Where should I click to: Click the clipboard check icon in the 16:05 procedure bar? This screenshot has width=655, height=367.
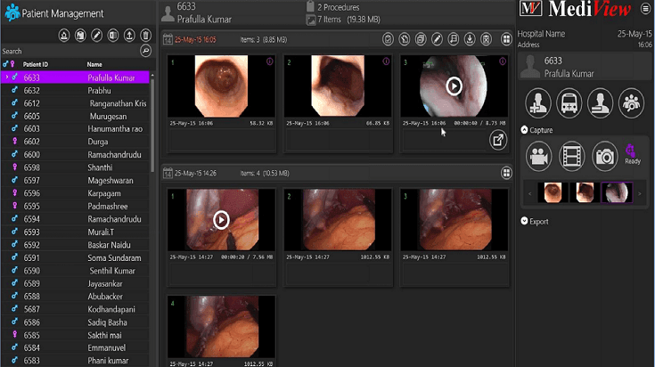(388, 39)
